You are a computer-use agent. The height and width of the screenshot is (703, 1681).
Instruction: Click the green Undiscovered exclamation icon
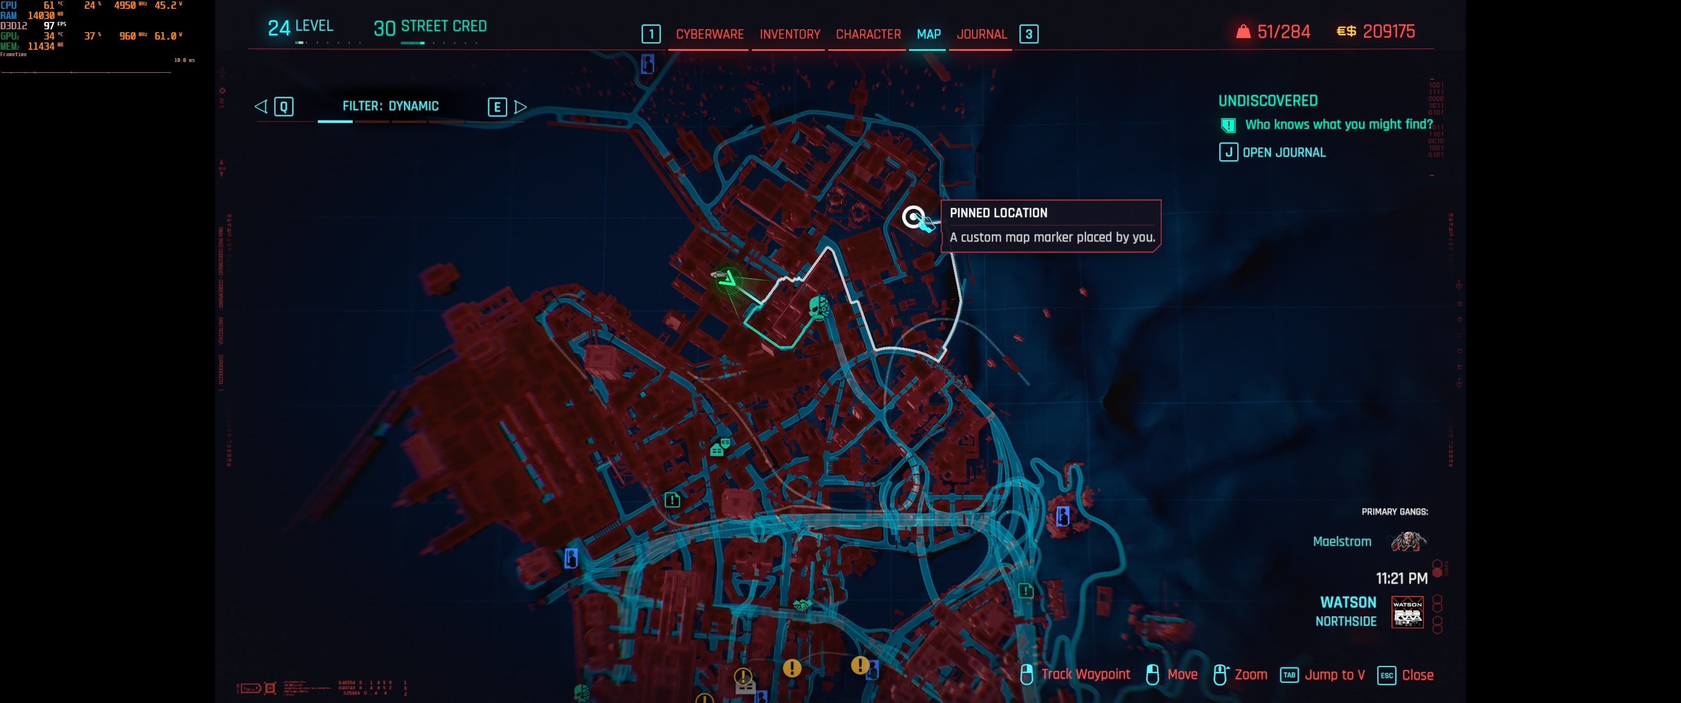pyautogui.click(x=1228, y=125)
